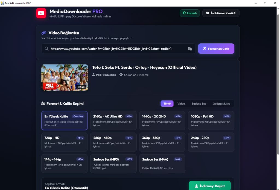Click the En Yüksek Kalite (Otomatik) selected format text

pyautogui.click(x=66, y=188)
